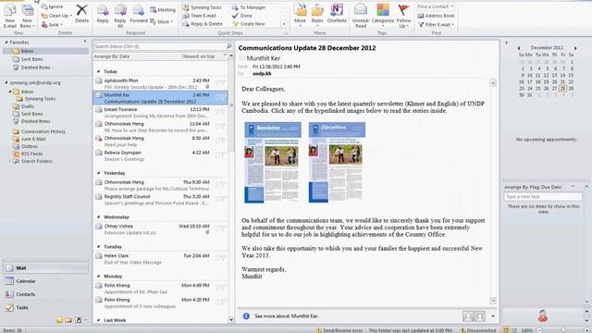Collapse the Favorites group
592x333 pixels.
pyautogui.click(x=6, y=43)
